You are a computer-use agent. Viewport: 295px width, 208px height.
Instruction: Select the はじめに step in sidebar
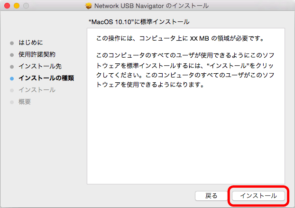point(31,43)
